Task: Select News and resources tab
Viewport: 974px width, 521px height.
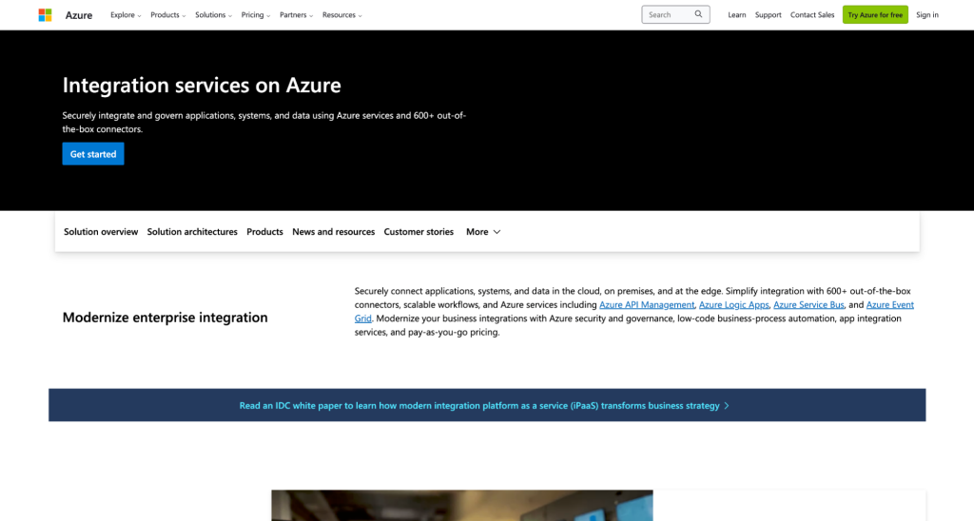Action: tap(334, 232)
